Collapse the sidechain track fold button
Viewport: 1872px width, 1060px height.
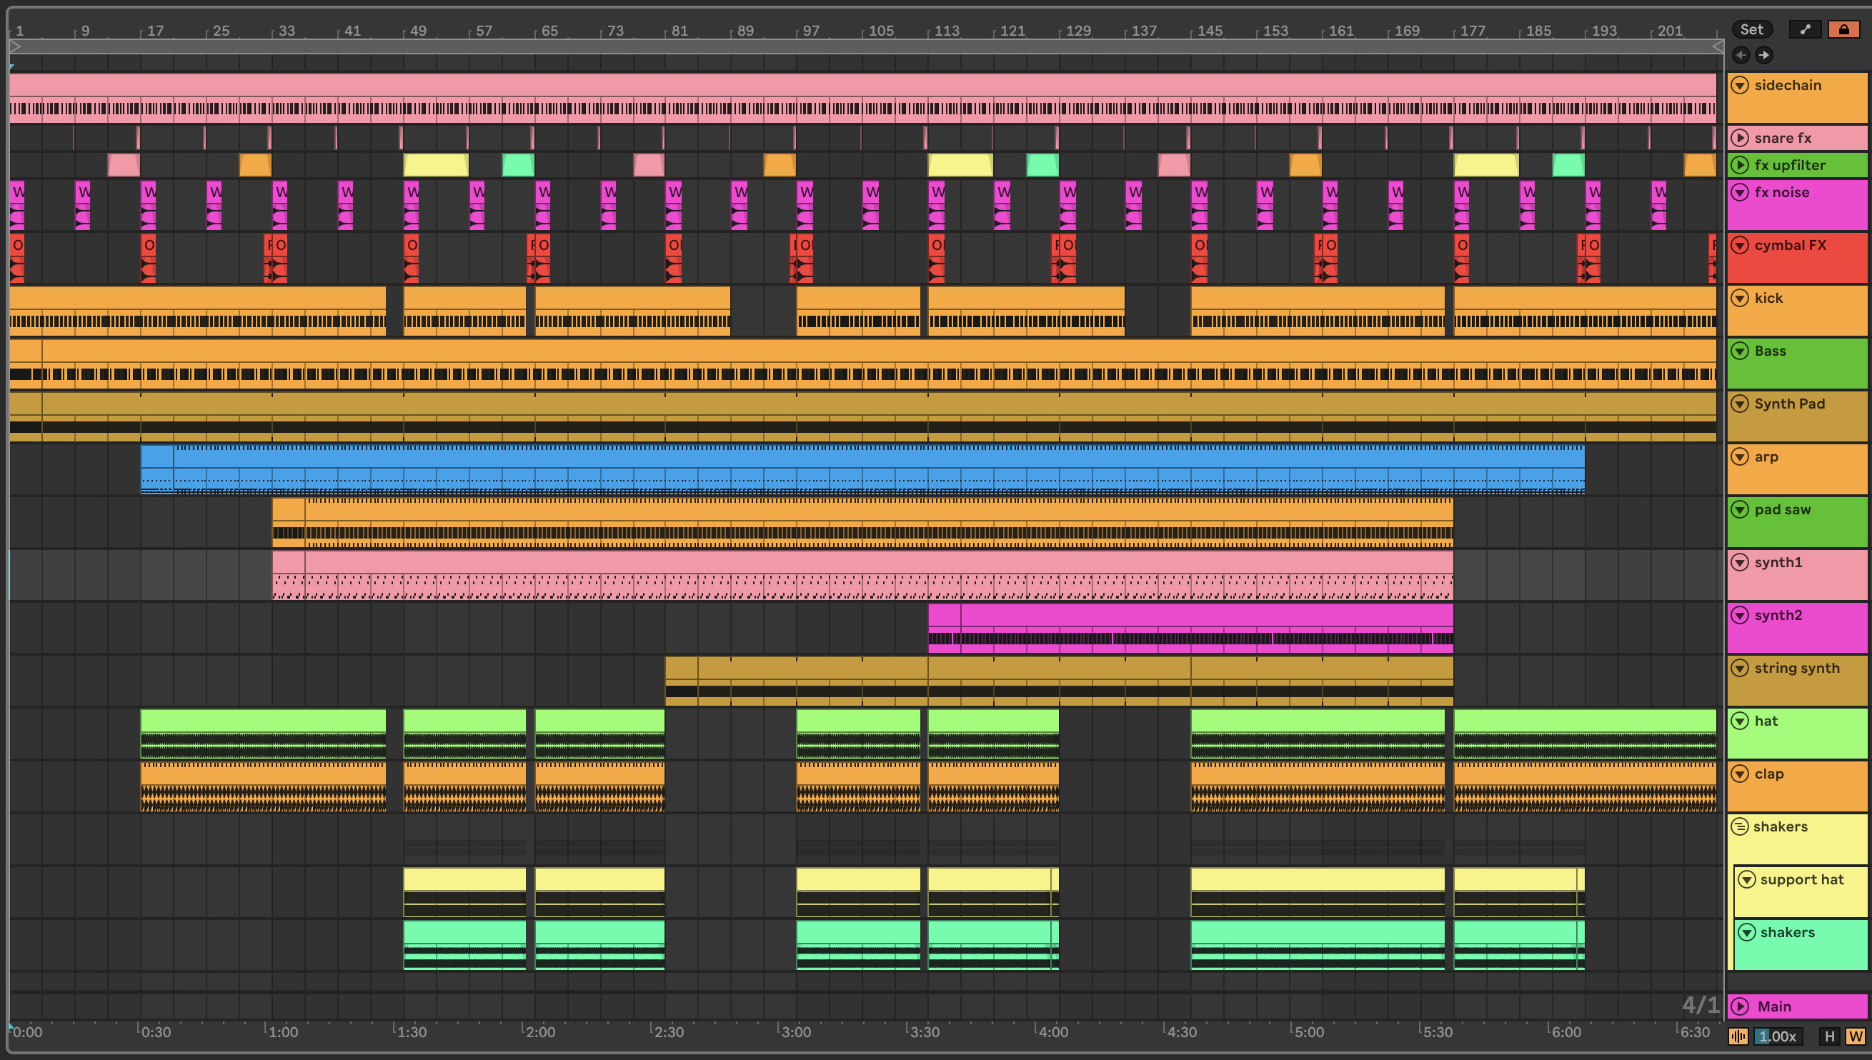[x=1740, y=85]
